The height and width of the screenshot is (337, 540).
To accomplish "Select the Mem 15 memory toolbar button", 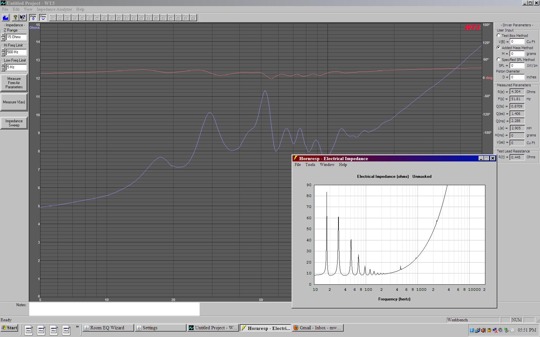I will pos(157,18).
